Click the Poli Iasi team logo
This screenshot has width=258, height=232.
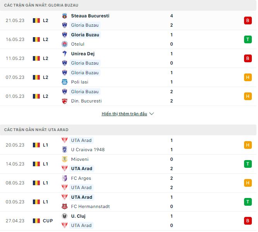coord(65,82)
